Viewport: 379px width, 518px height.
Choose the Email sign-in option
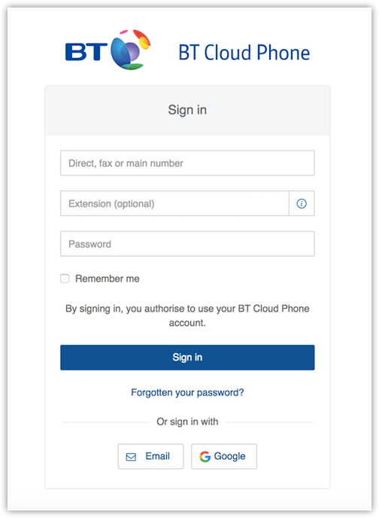150,456
